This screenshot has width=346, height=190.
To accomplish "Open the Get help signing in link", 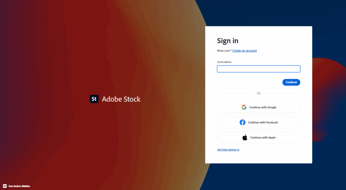I will (228, 150).
